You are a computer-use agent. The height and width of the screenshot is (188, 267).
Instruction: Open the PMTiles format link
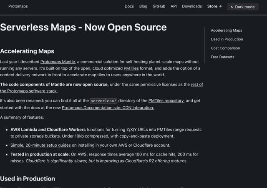click(x=131, y=68)
